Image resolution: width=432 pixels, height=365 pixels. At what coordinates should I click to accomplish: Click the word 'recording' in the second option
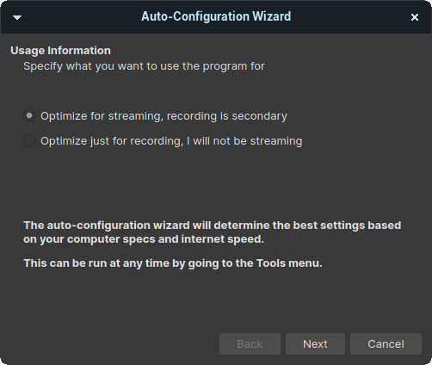[x=157, y=141]
